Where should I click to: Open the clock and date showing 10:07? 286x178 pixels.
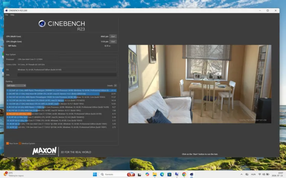point(277,174)
